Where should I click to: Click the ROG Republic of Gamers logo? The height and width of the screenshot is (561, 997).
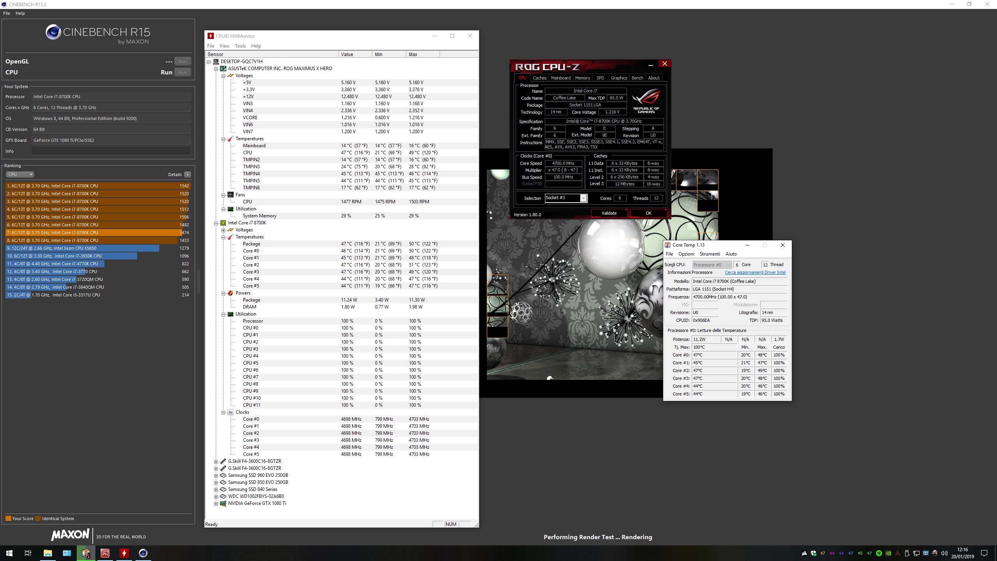coord(646,101)
